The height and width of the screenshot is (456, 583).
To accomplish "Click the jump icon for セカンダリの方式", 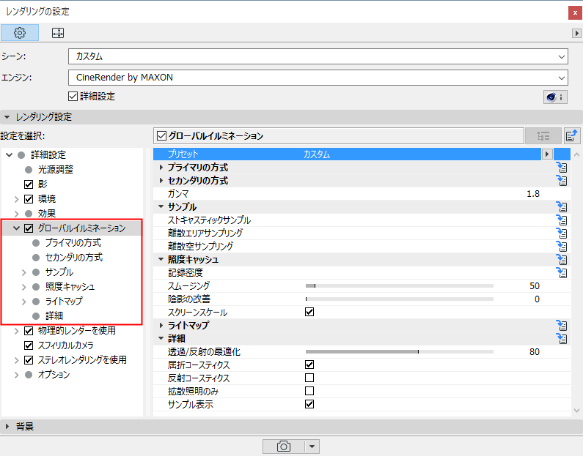I will pos(562,181).
